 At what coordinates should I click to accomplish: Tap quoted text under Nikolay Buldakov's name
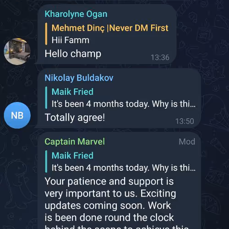click(124, 104)
